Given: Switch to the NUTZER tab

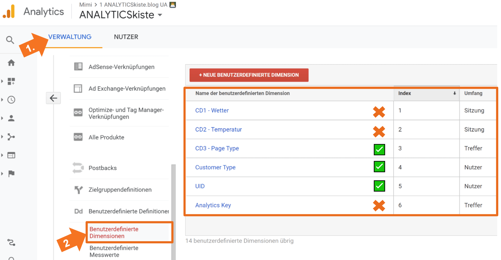Looking at the screenshot, I should [126, 37].
